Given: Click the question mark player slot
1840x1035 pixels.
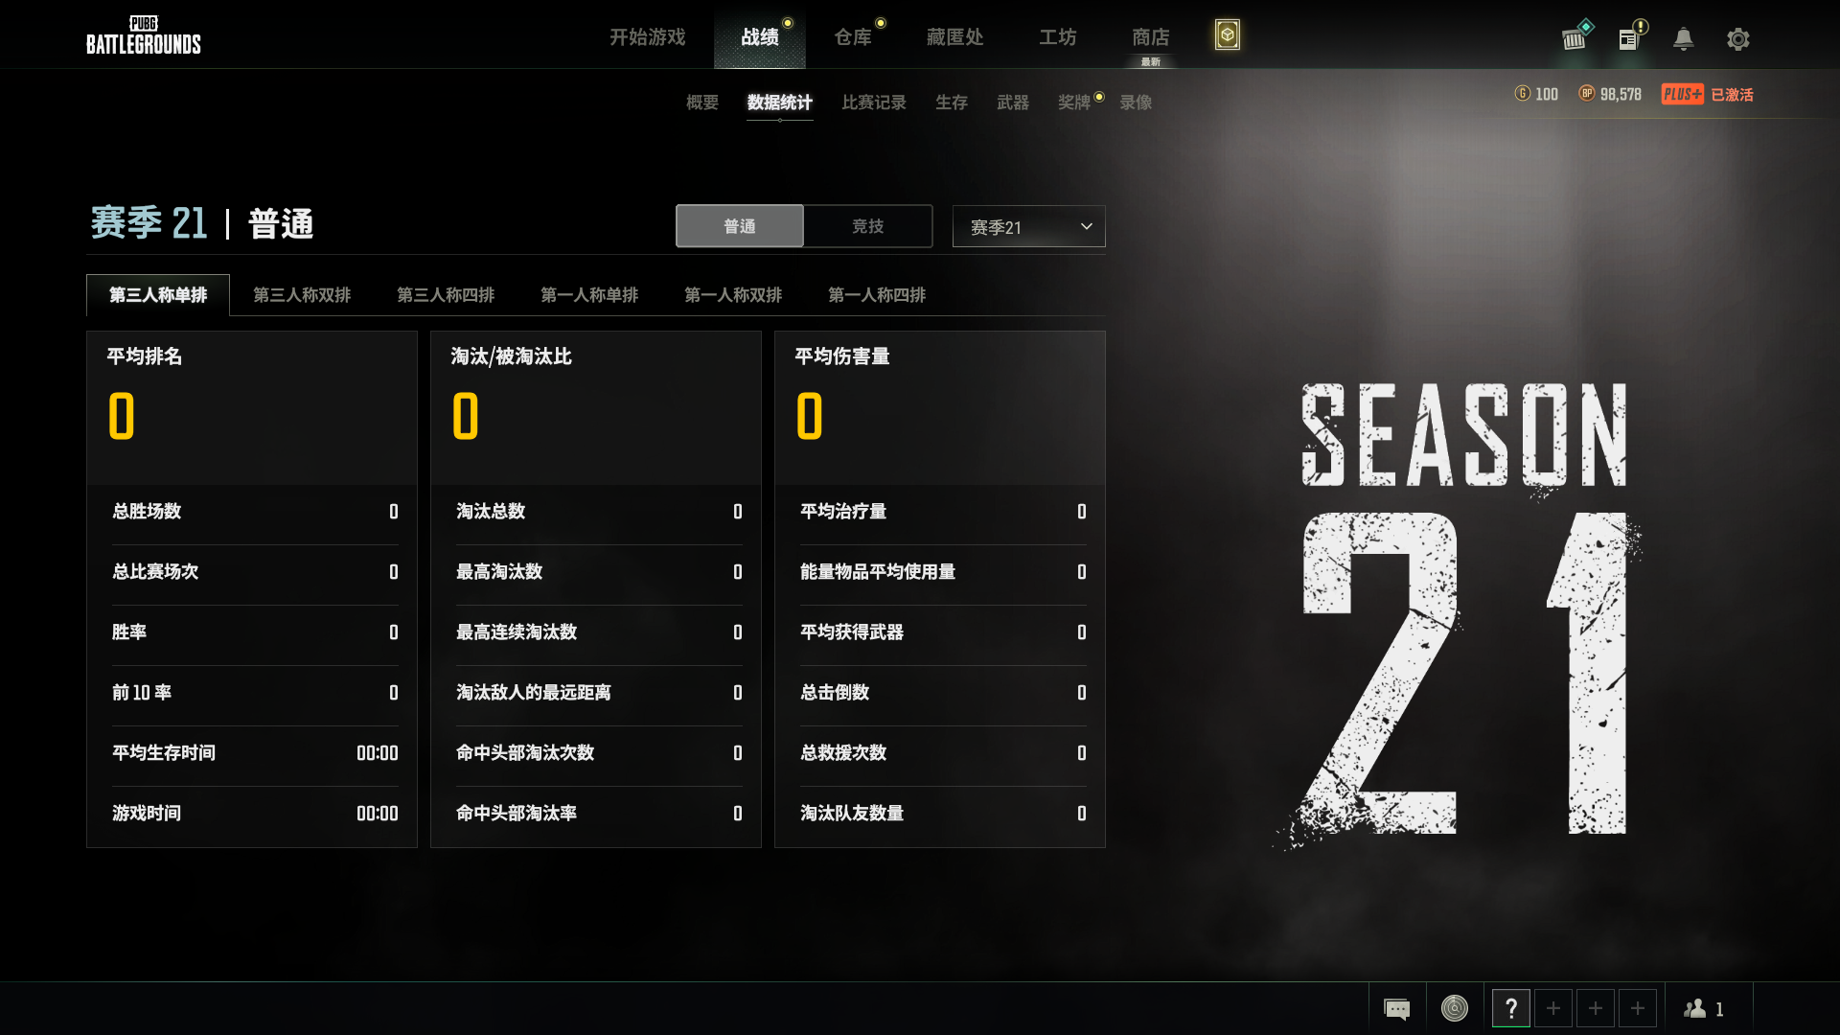Looking at the screenshot, I should (x=1510, y=1008).
